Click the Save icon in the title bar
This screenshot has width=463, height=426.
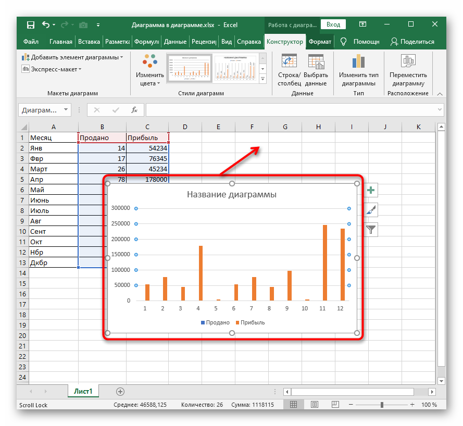[x=31, y=25]
